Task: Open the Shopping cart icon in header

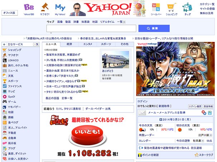Action: [x=172, y=7]
